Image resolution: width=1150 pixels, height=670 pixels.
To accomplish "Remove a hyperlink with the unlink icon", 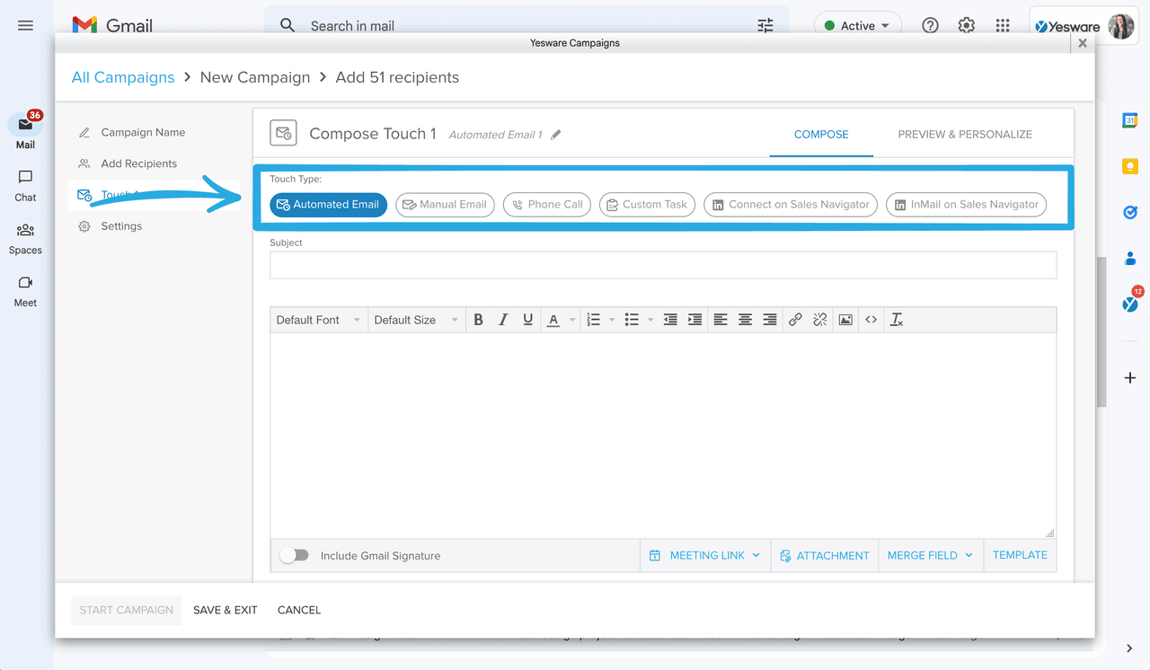I will [x=819, y=319].
